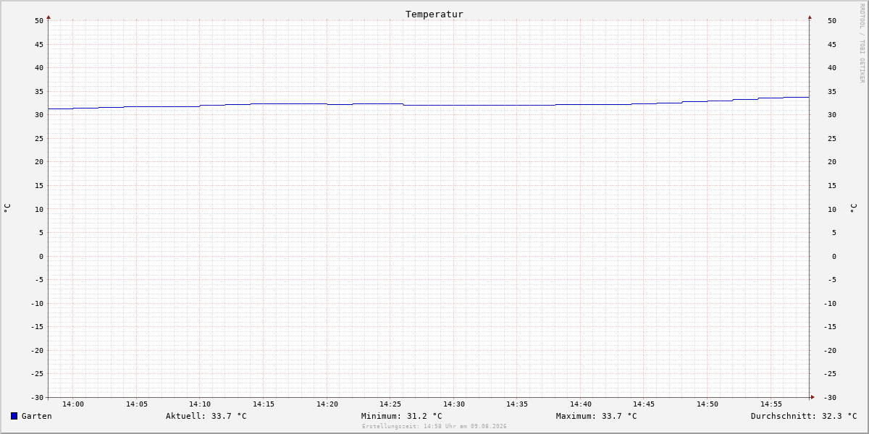Click the blue Garten legend color swatch
This screenshot has height=434, width=869.
point(14,416)
